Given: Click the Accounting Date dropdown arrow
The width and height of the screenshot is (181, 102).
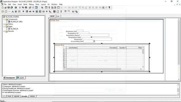Looking at the screenshot, I should 94,41.
